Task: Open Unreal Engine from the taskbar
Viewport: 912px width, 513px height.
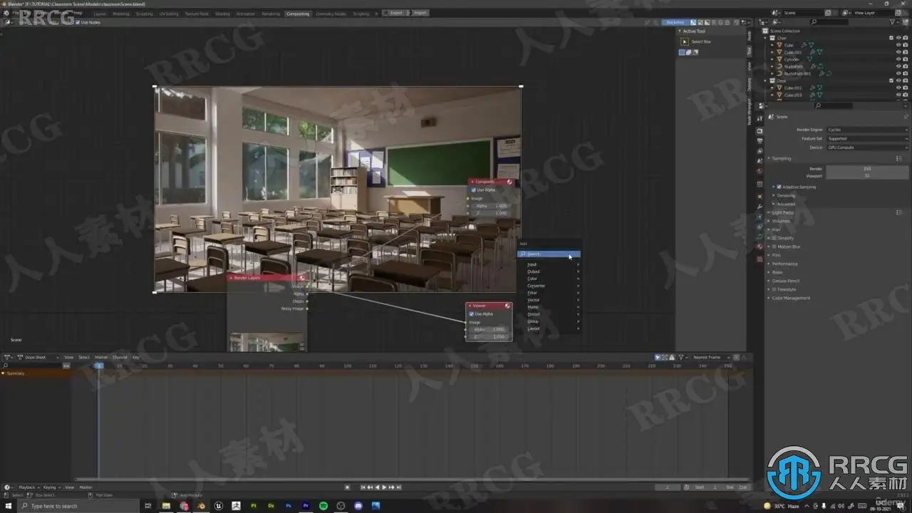Action: coord(218,506)
